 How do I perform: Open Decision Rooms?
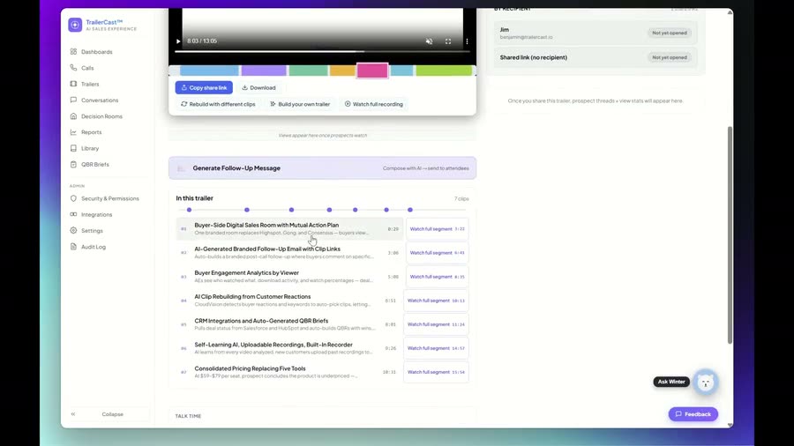coord(101,116)
